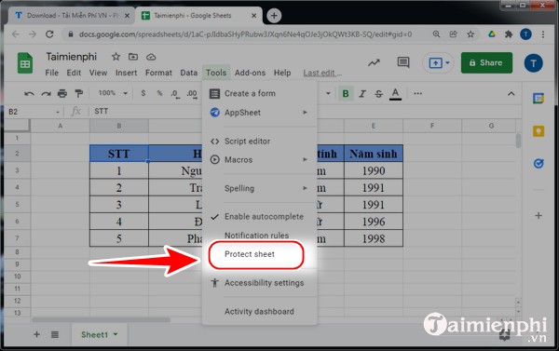The image size is (559, 351).
Task: Click the Tools menu
Action: tap(216, 73)
